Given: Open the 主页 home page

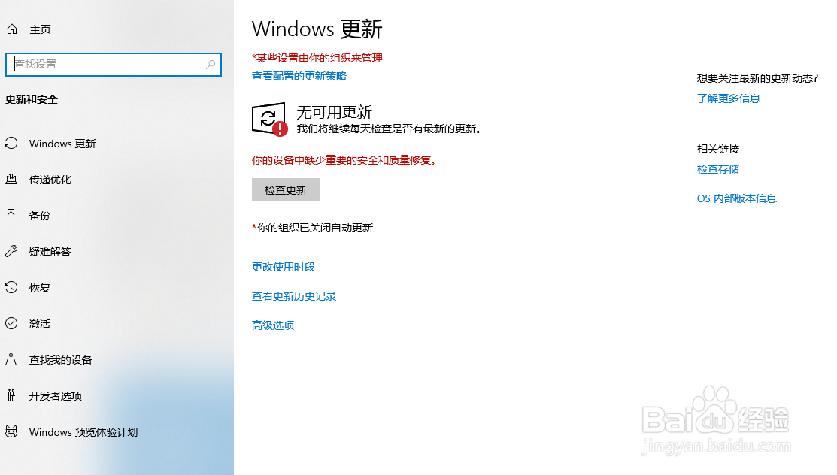Looking at the screenshot, I should [40, 29].
